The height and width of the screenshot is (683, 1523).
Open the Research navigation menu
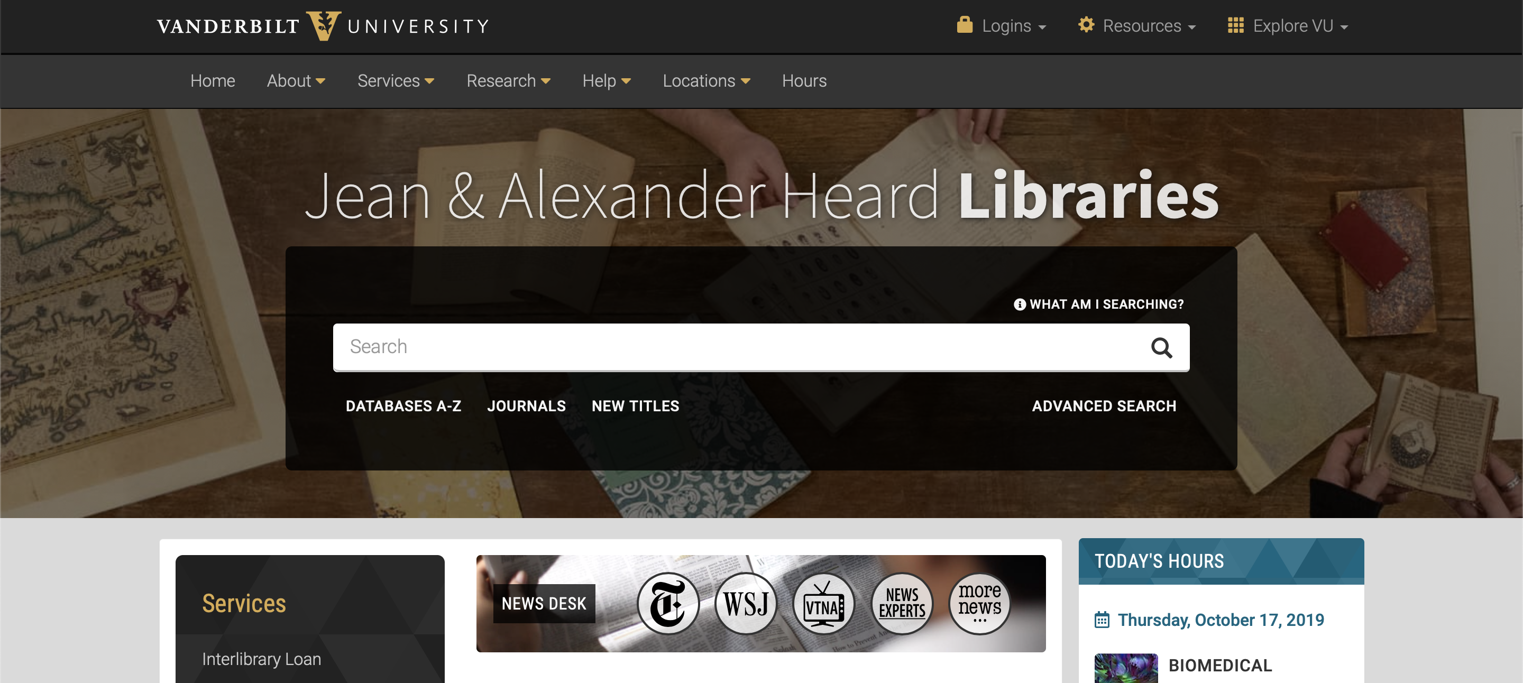(508, 81)
